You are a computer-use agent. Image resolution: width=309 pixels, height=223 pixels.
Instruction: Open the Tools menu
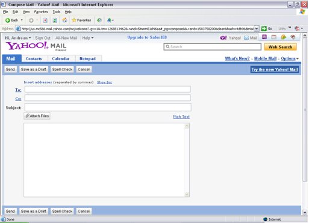(x=57, y=12)
